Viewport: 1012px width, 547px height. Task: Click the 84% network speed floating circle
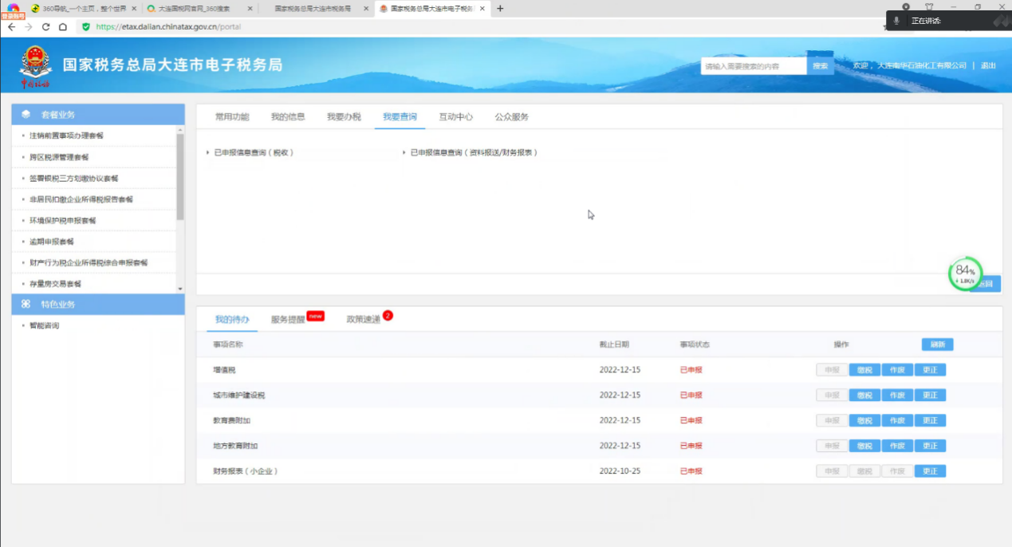coord(965,274)
